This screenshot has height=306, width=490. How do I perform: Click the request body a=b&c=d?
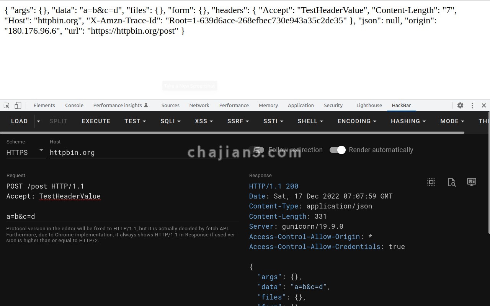point(21,216)
